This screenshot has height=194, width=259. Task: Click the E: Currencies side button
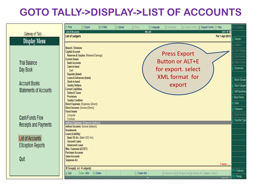pyautogui.click(x=239, y=68)
